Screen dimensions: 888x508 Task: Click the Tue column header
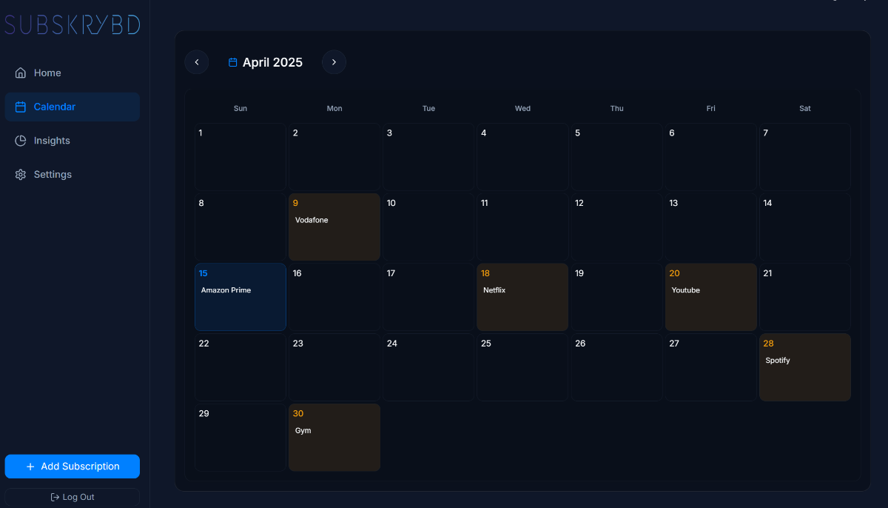pyautogui.click(x=428, y=108)
